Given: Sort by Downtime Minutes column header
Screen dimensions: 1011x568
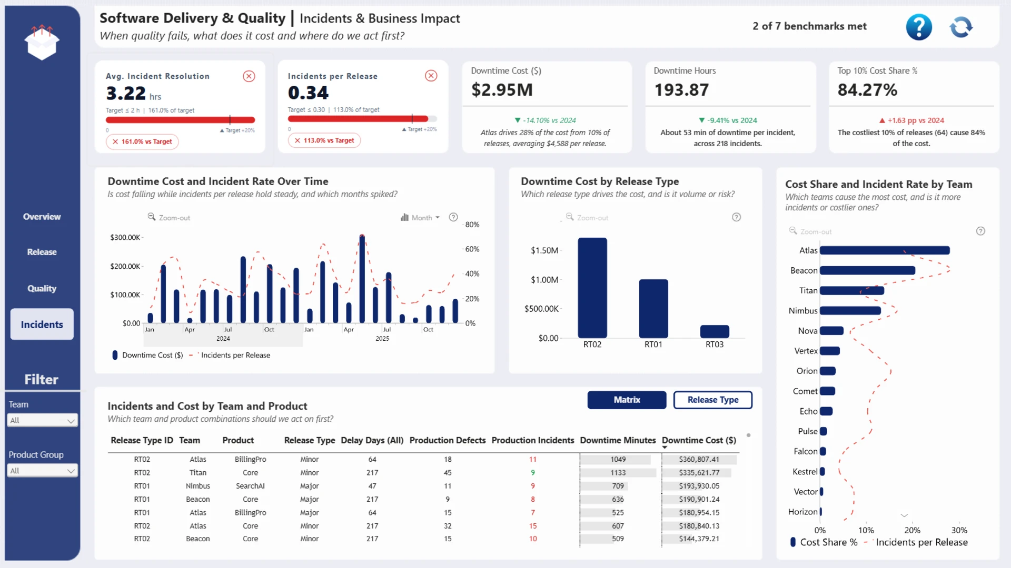Looking at the screenshot, I should click(x=618, y=440).
